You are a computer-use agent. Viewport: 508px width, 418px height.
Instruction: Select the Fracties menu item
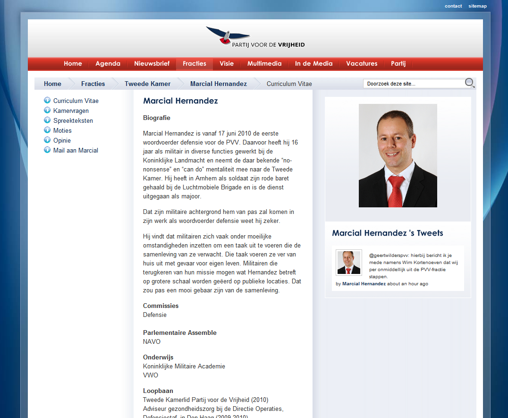click(195, 63)
